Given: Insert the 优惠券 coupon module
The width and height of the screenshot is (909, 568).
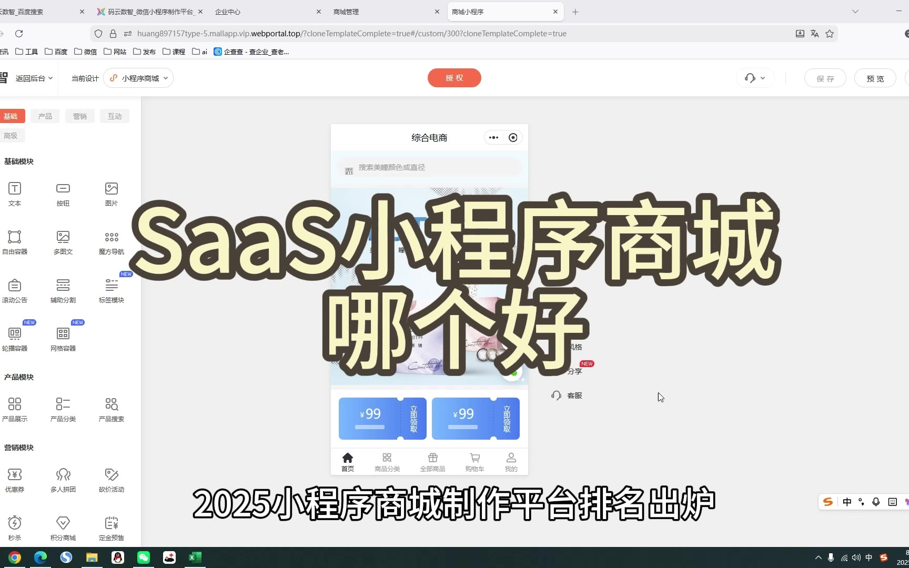Looking at the screenshot, I should (x=15, y=480).
